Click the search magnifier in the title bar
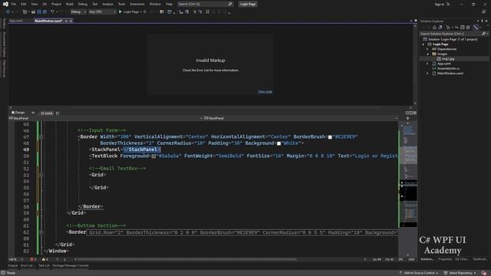This screenshot has width=491, height=276. click(230, 4)
